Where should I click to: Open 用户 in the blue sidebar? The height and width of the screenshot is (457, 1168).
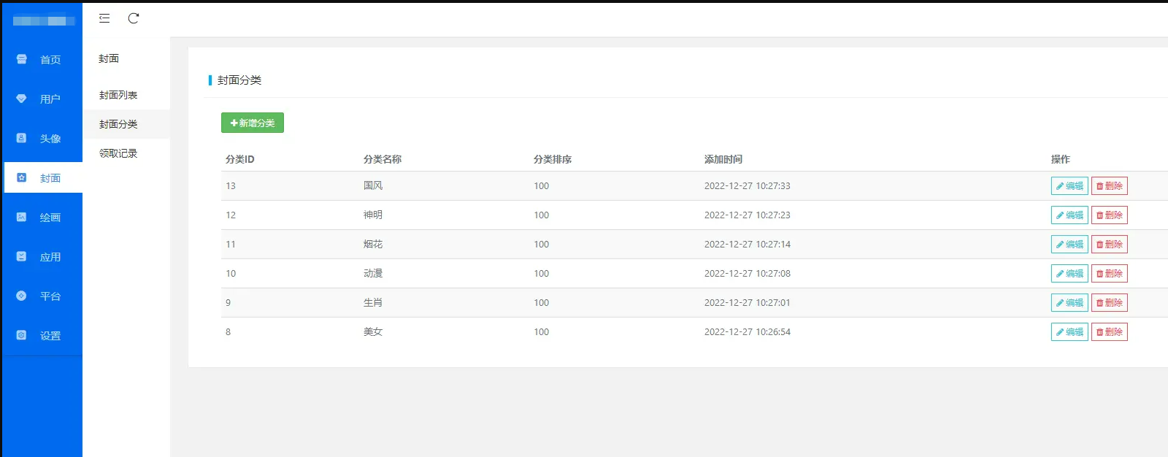pos(42,99)
